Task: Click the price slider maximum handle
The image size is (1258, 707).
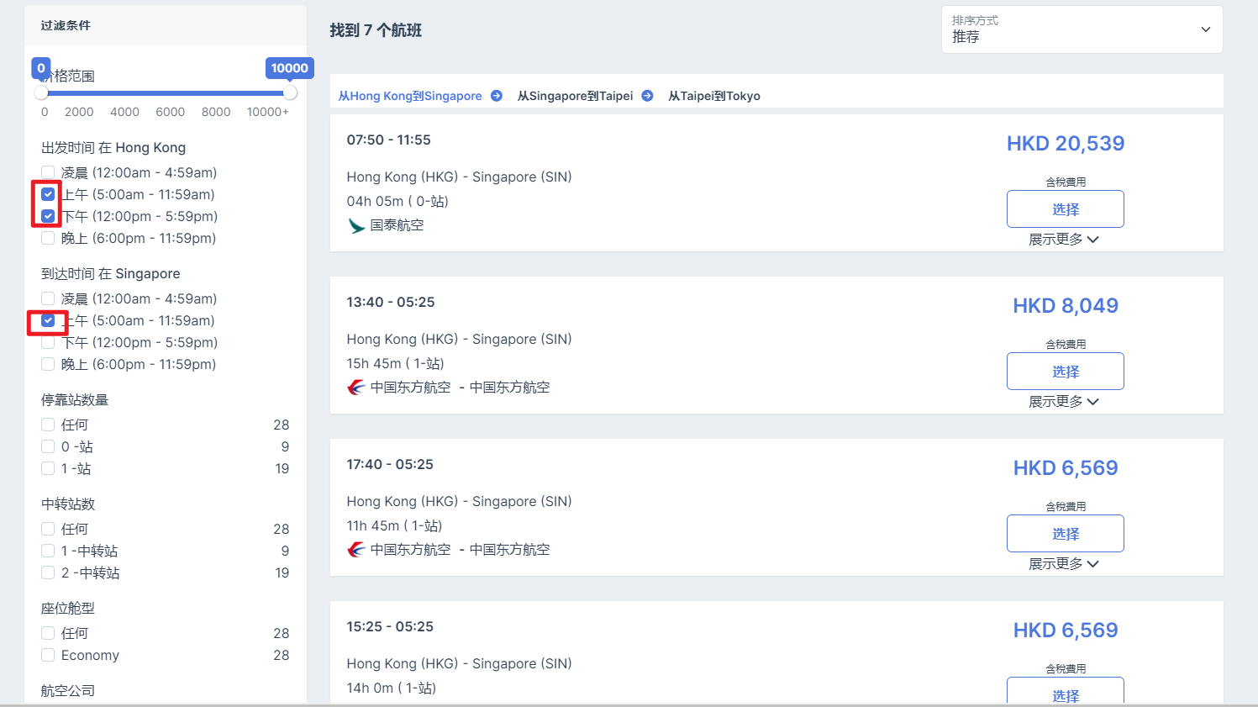Action: [x=290, y=92]
